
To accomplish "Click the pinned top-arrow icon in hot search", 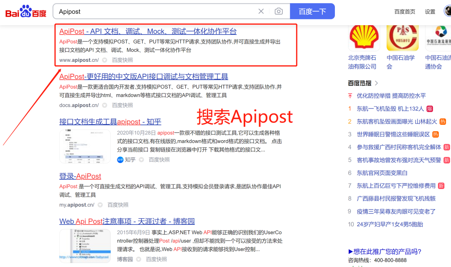I will [350, 96].
